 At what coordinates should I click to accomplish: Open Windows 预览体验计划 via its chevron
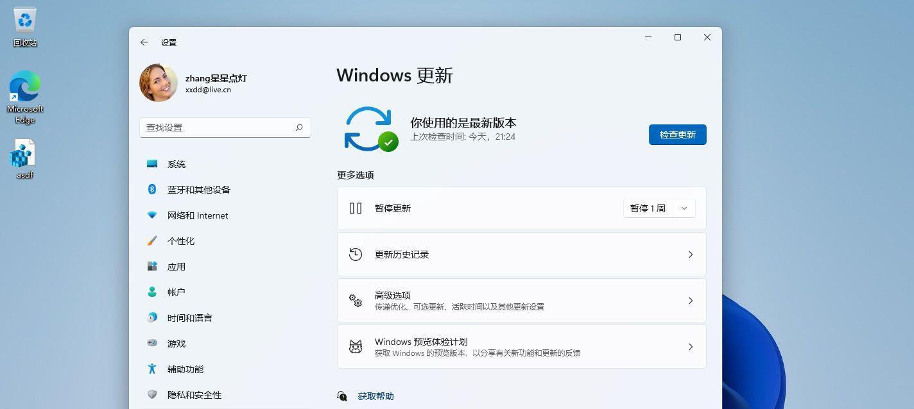coord(691,347)
